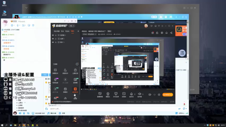Lock the 全屏 1 source layer

pos(56,39)
